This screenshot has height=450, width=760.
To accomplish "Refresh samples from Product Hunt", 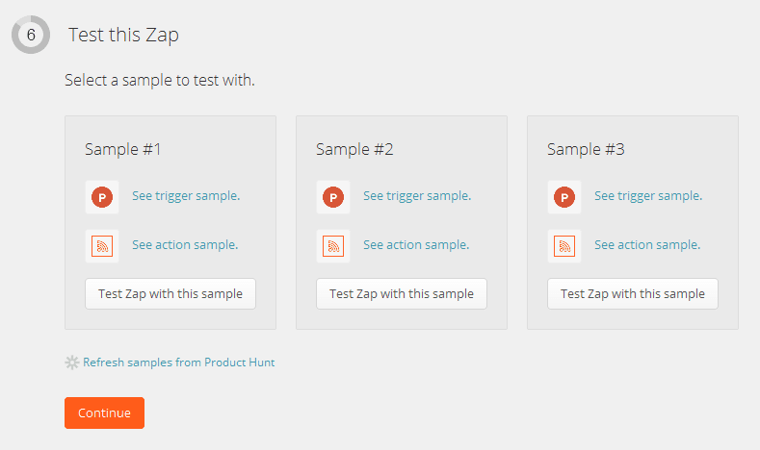I will [x=179, y=362].
